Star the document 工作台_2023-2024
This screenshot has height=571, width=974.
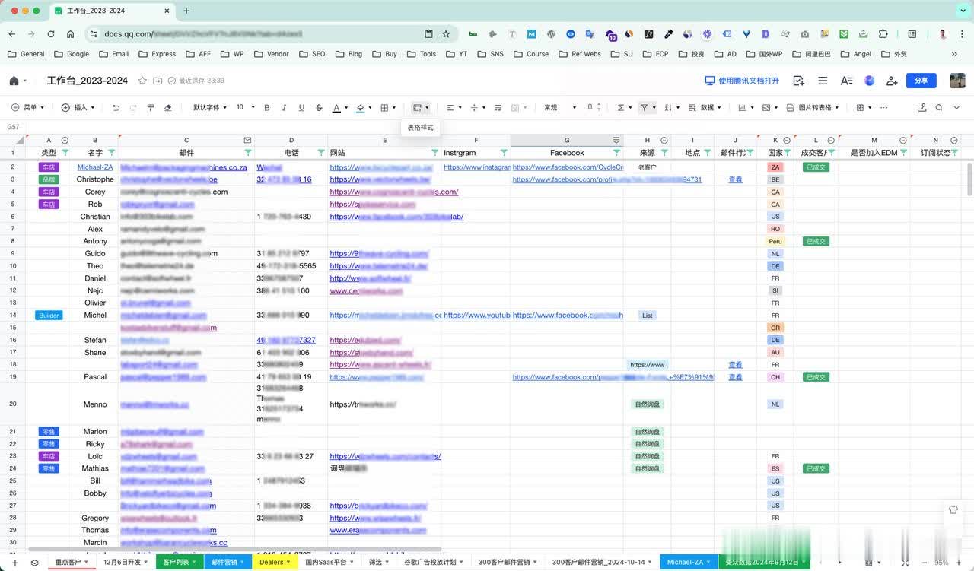pos(142,81)
